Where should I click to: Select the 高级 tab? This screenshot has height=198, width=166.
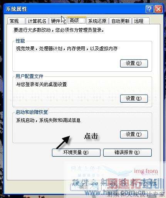point(77,20)
